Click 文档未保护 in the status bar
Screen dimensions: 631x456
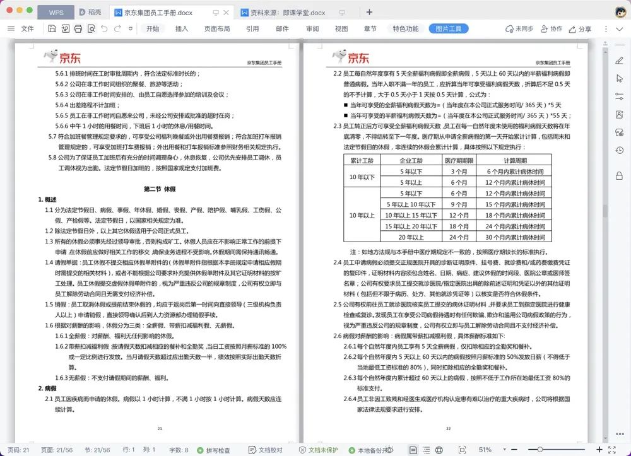click(318, 450)
